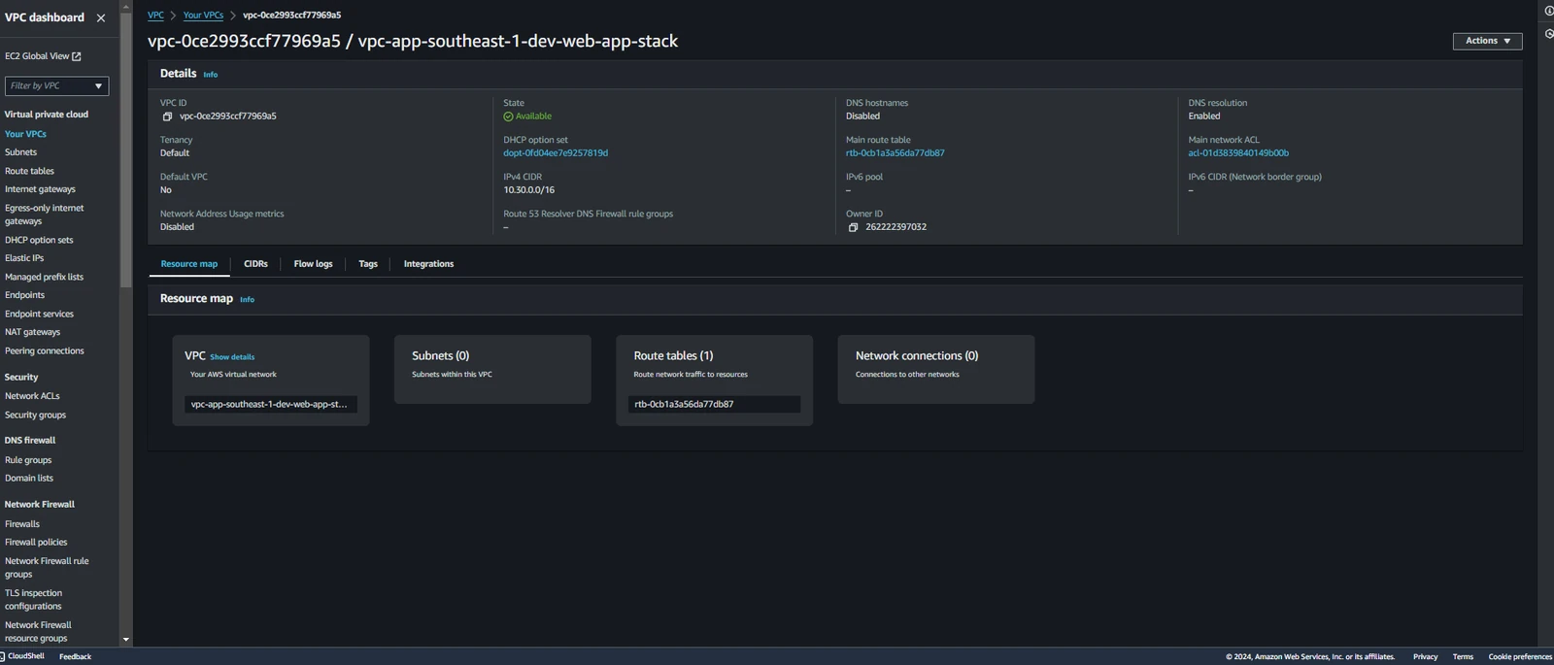Click the Subnets (0) card heading
Screen dimensions: 1554x665
[x=440, y=356]
